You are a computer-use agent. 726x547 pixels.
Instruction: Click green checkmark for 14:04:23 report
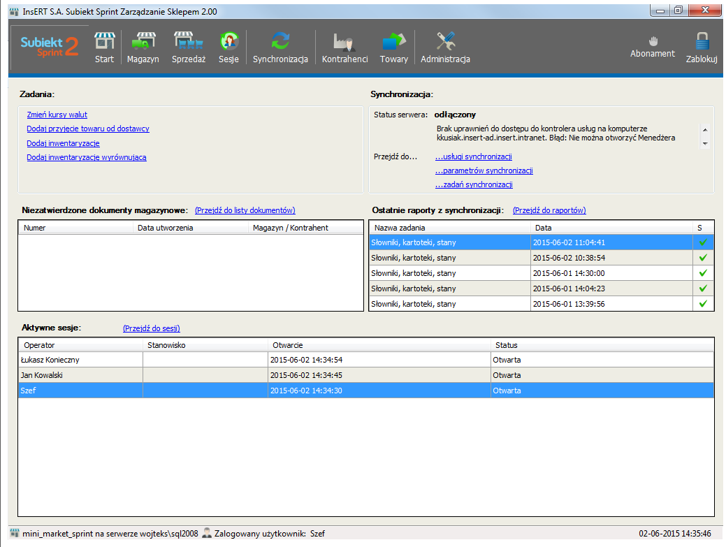point(703,289)
